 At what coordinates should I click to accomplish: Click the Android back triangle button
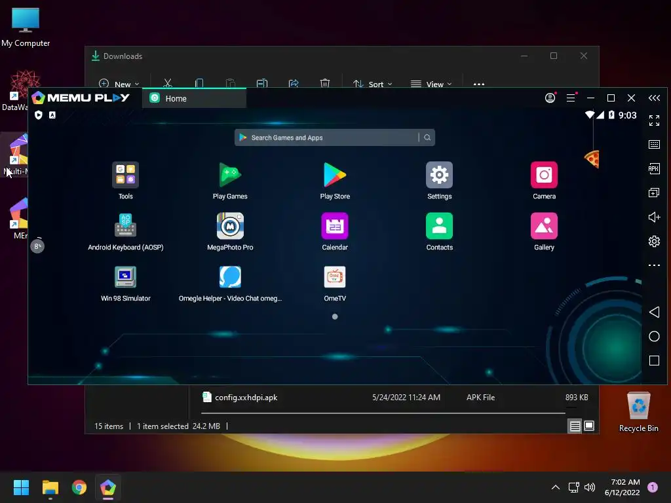pyautogui.click(x=654, y=312)
